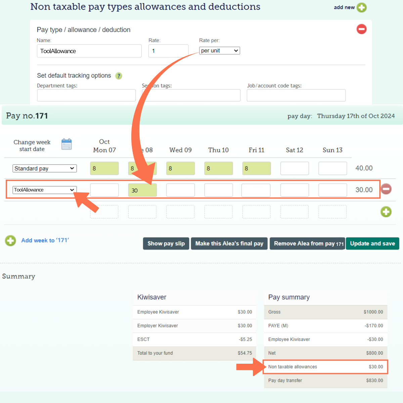
Task: Click the Add week to '171' link
Action: point(45,240)
